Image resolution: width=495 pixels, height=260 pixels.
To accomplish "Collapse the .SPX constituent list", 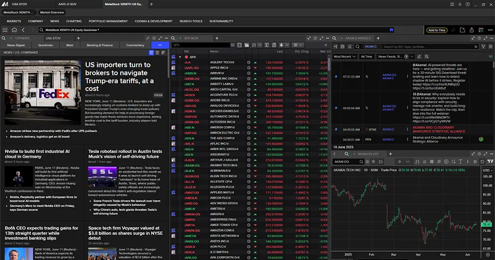I will coord(180,57).
